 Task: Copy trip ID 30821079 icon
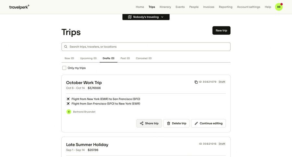coord(196,82)
